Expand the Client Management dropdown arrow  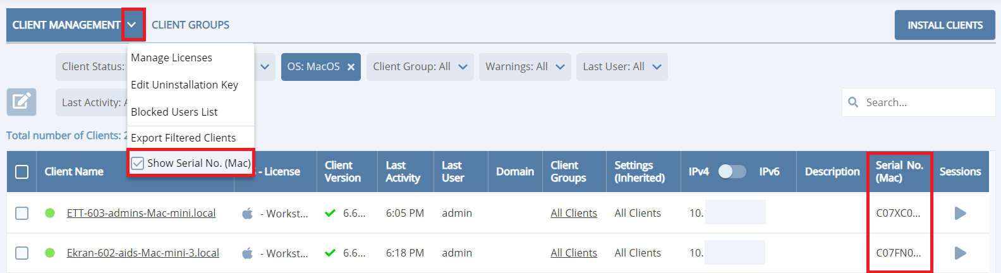[x=132, y=25]
